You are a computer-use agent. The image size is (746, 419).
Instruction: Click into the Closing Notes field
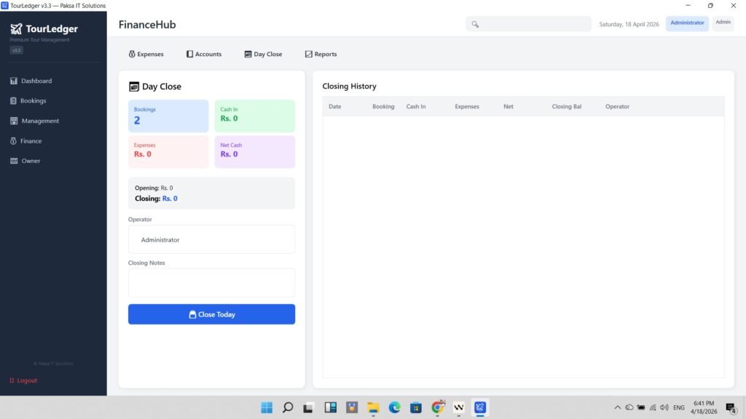pyautogui.click(x=211, y=282)
